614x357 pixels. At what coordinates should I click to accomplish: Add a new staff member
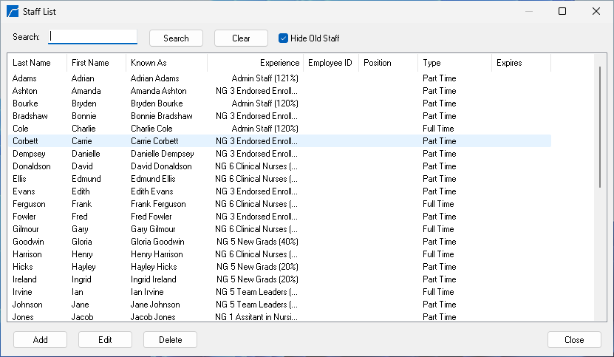[41, 340]
